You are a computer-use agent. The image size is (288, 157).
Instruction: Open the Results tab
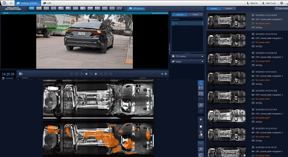tap(214, 9)
